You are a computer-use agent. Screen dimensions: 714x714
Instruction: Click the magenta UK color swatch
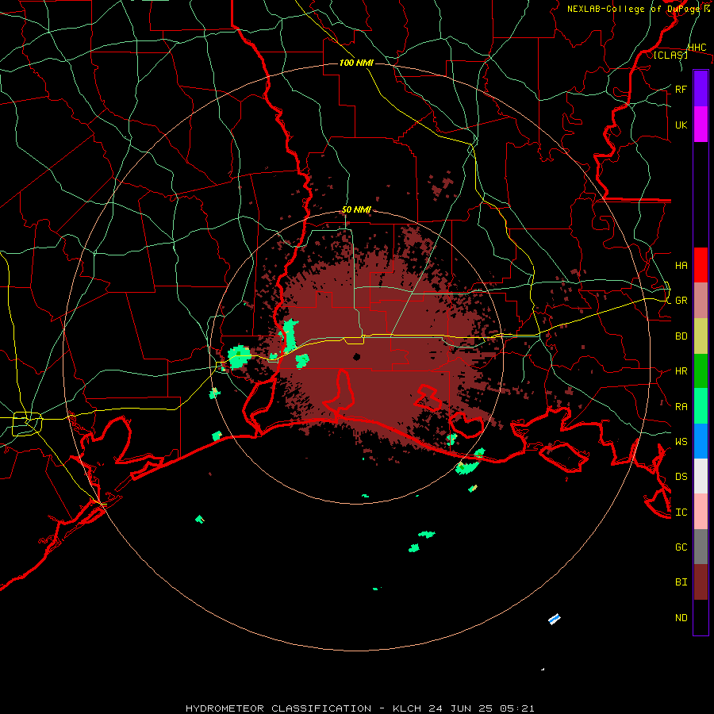click(701, 125)
